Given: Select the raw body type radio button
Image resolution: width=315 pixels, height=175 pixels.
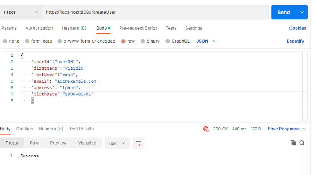Looking at the screenshot, I should (x=123, y=41).
